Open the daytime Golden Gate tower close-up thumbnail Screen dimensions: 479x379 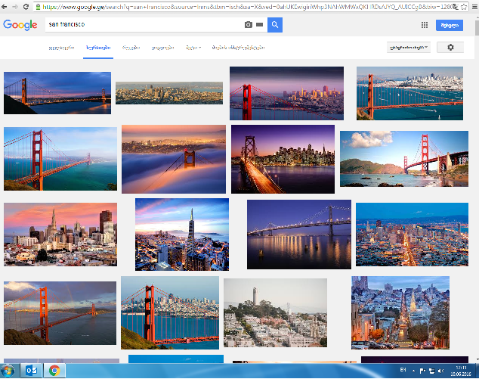(x=60, y=159)
